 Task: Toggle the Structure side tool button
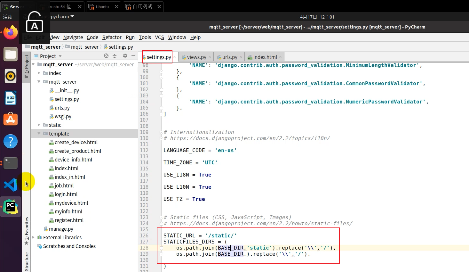coord(27,261)
